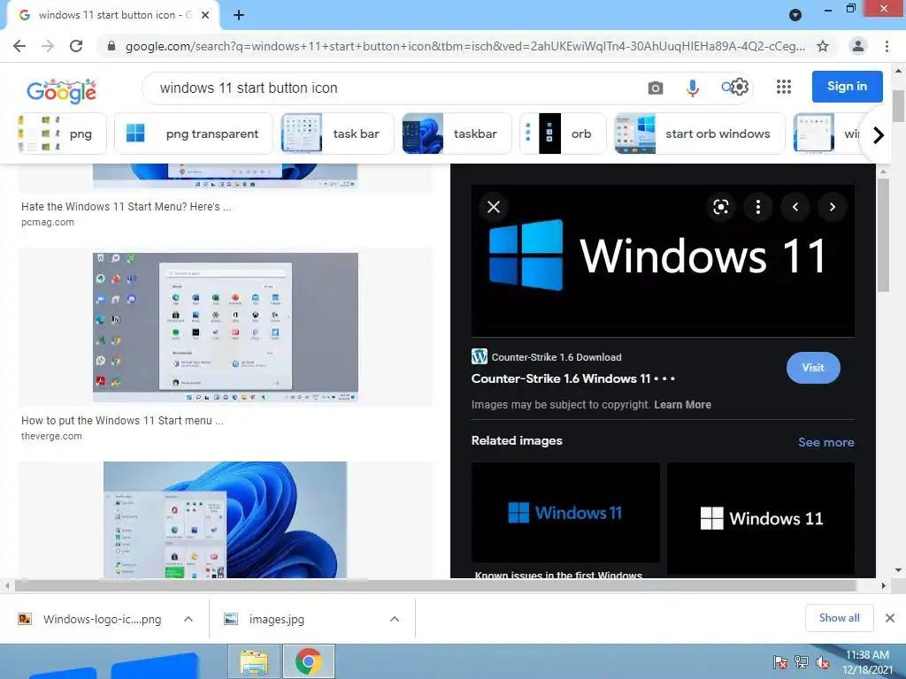Click the large Windows 11 preview image
This screenshot has height=679, width=906.
point(663,261)
